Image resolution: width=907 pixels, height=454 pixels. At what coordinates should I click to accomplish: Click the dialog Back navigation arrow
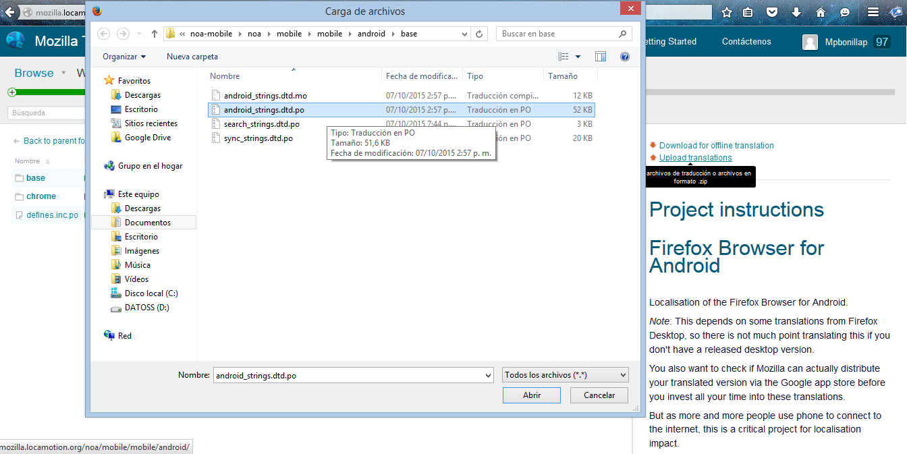(x=103, y=34)
